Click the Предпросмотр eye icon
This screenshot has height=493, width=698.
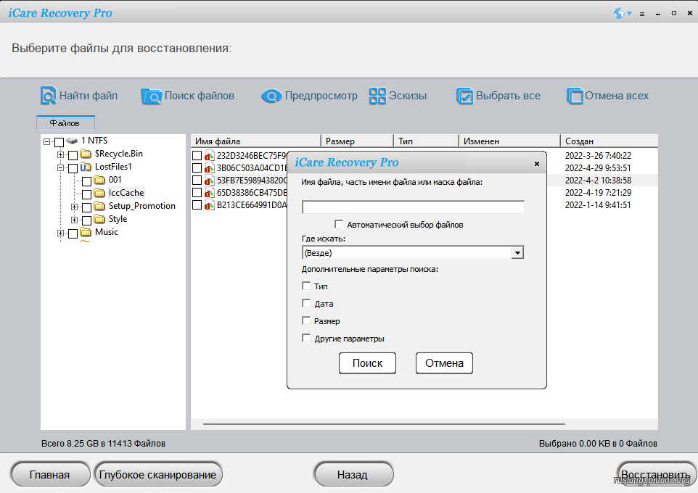(271, 96)
